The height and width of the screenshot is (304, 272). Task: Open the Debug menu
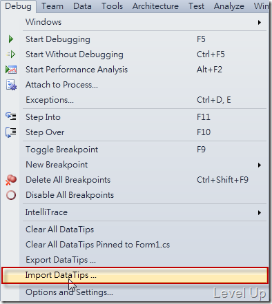tap(18, 6)
